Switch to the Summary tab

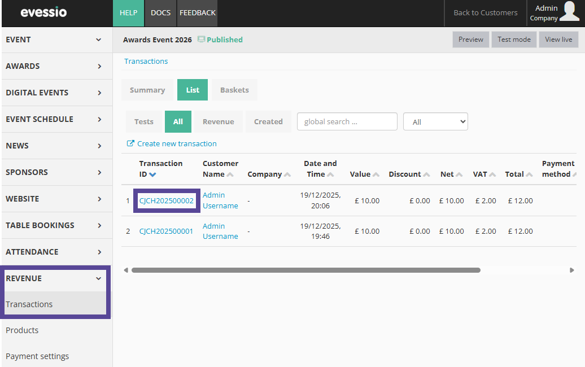(147, 90)
